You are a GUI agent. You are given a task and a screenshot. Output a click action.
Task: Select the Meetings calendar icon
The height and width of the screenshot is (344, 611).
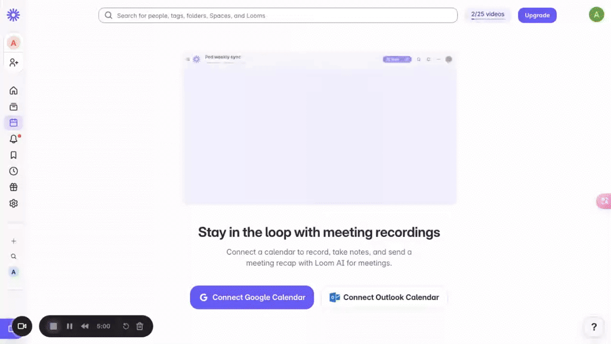point(14,123)
